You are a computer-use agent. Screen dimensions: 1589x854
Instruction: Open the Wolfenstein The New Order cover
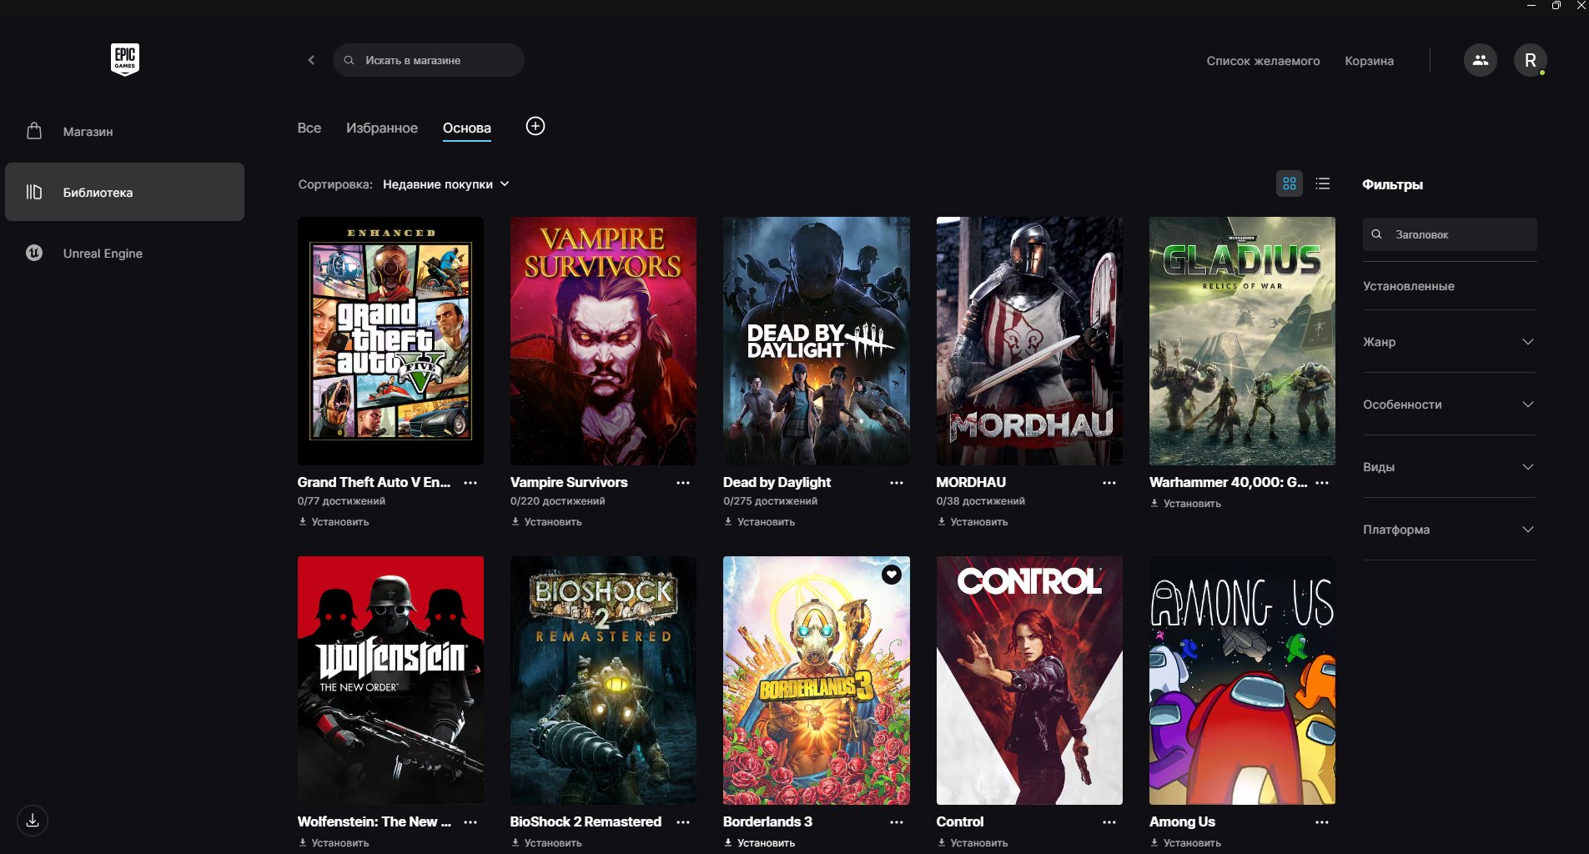[390, 681]
